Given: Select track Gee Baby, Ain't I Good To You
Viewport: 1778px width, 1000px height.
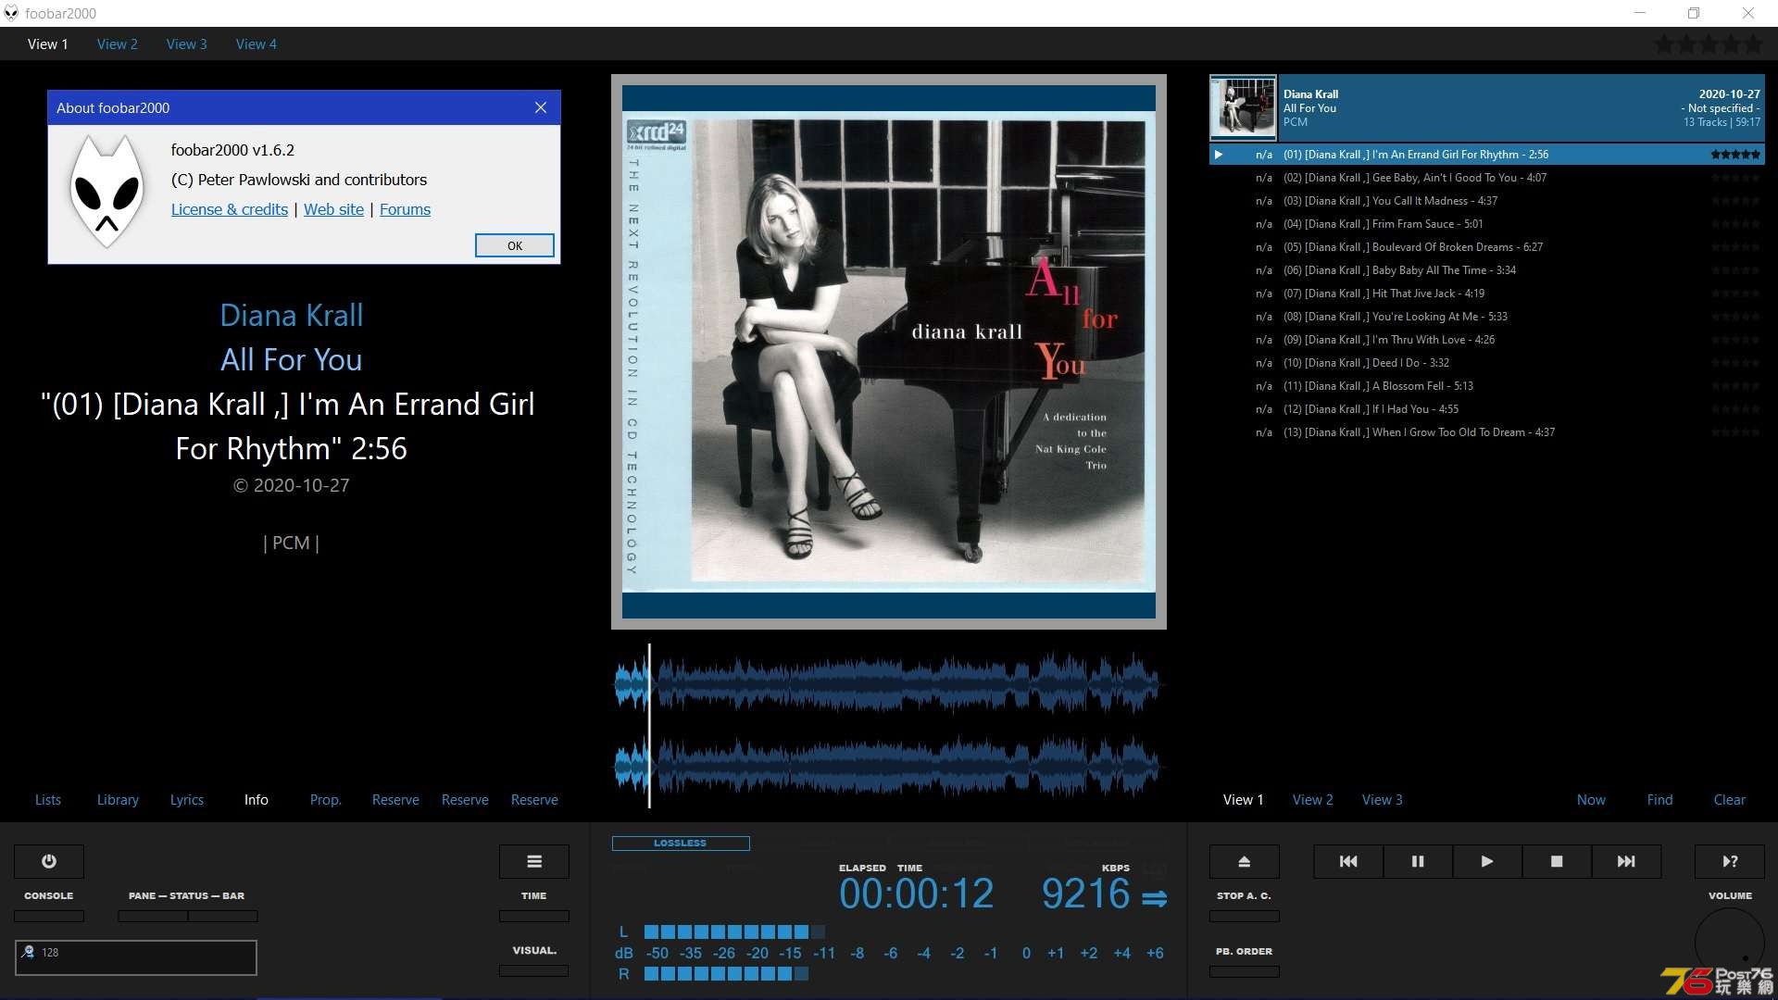Looking at the screenshot, I should 1486,178.
